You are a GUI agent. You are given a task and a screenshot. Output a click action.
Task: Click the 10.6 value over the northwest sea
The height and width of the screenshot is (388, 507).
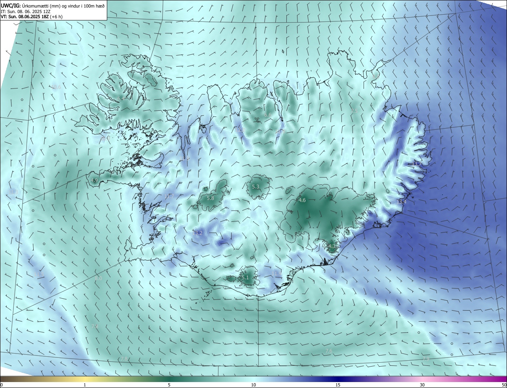click(56, 87)
